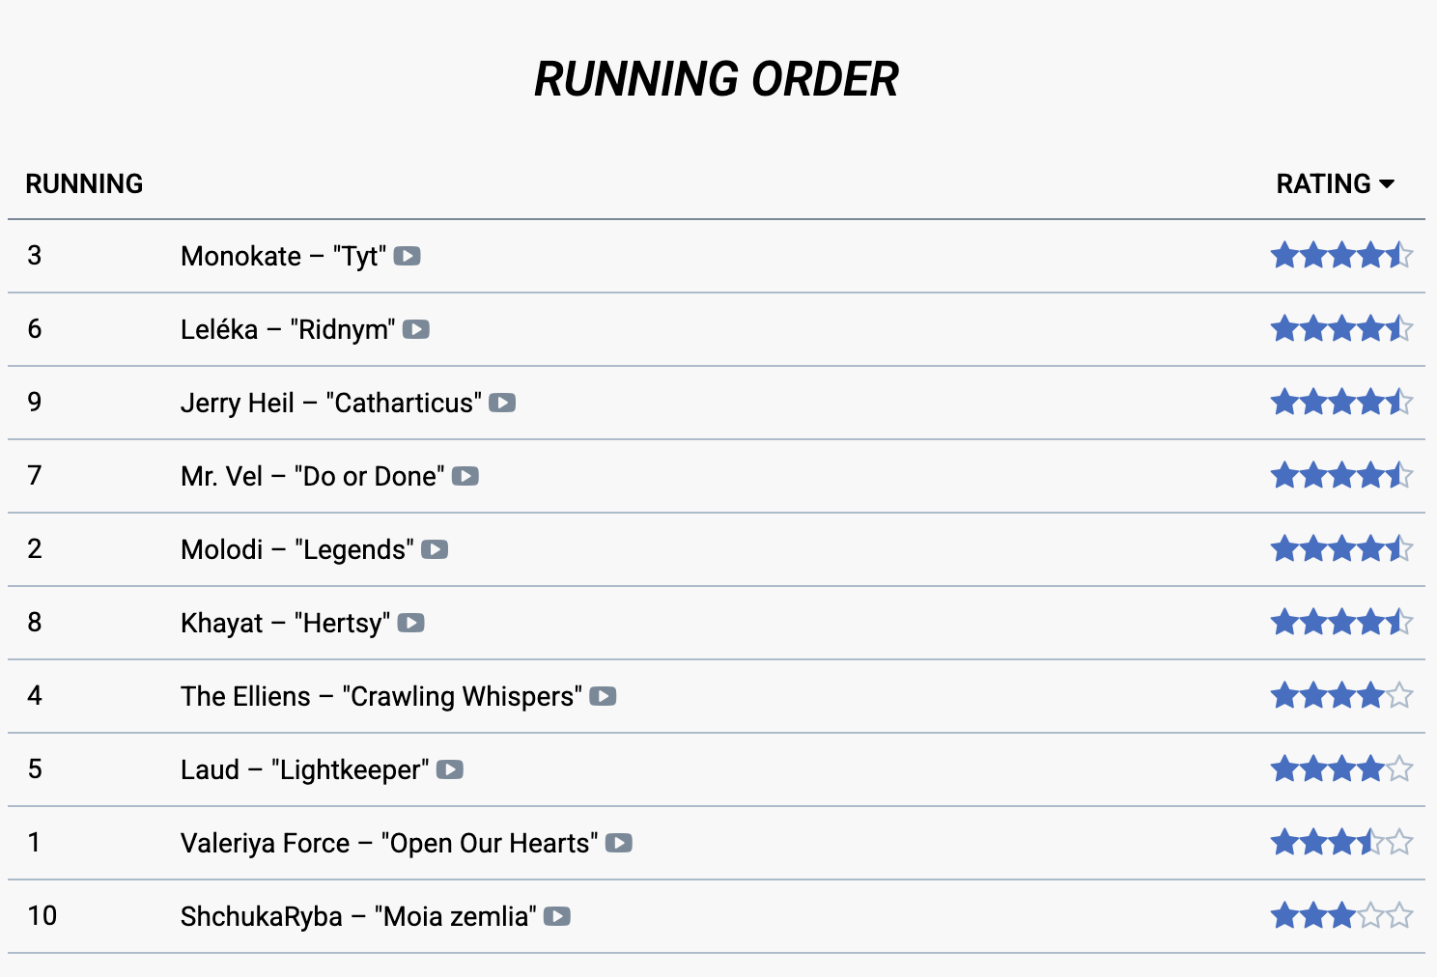Image resolution: width=1437 pixels, height=977 pixels.
Task: Click play icon next to ShchukaRyba "Moia zemlia"
Action: (557, 917)
